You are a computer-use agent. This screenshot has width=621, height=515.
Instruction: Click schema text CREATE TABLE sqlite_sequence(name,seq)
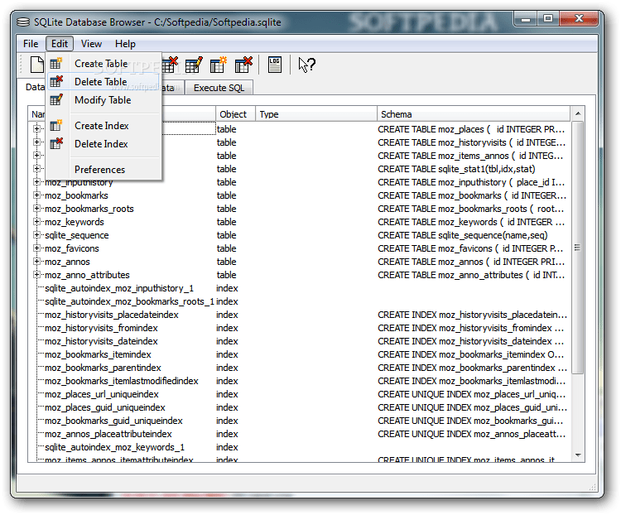pyautogui.click(x=463, y=235)
